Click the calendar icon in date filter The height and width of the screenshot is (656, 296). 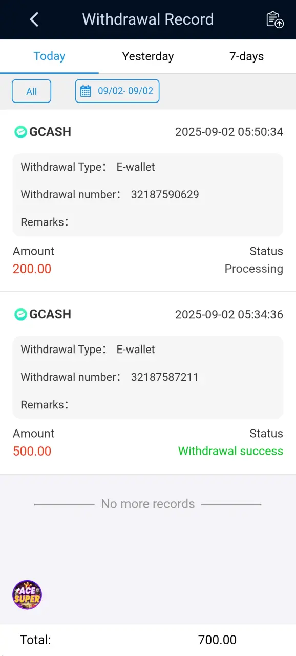pos(86,91)
